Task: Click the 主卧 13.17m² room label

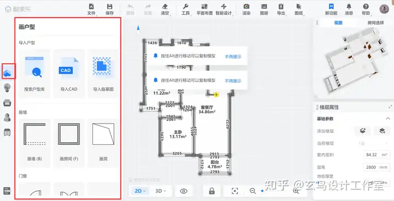Action: click(178, 134)
